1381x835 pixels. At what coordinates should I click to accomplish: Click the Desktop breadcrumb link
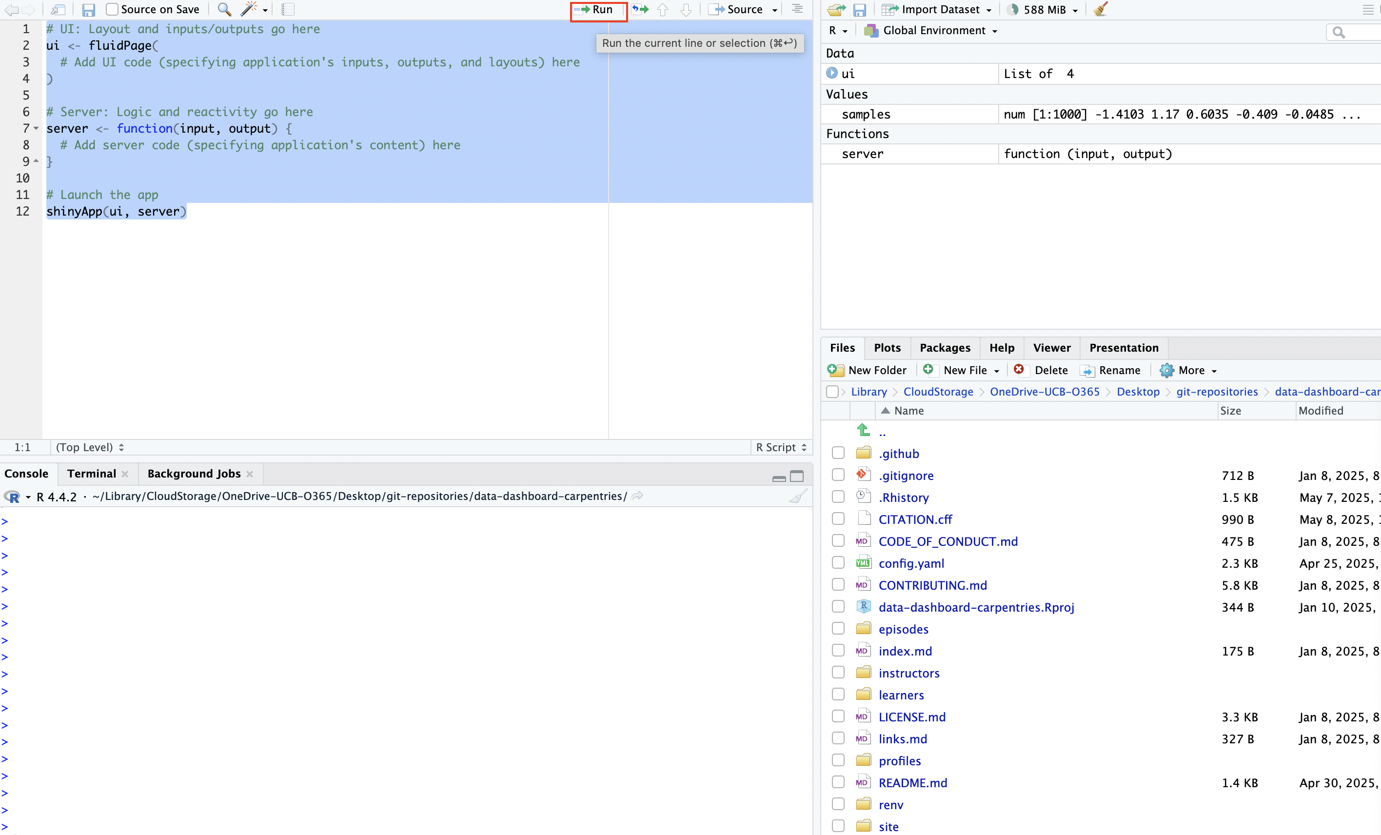(x=1138, y=392)
